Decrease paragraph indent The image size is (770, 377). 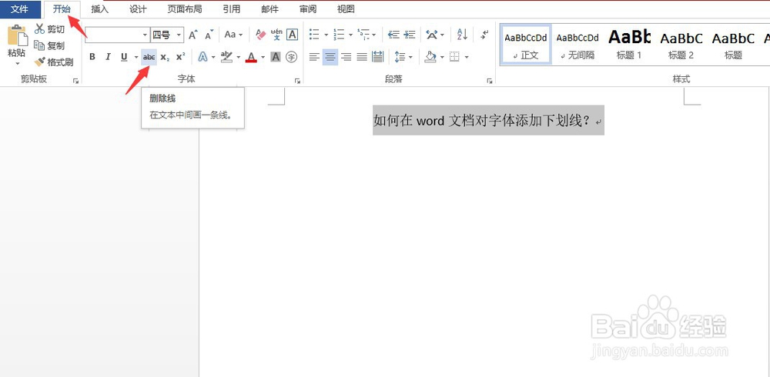click(393, 35)
